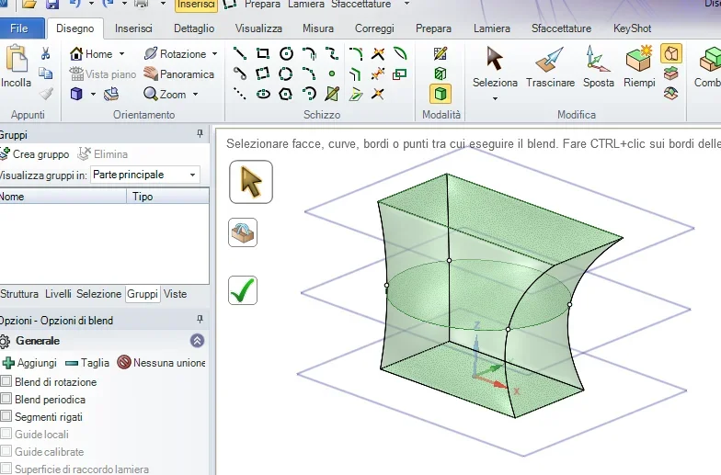Click the Cut scissors icon
721x475 pixels.
[x=45, y=53]
